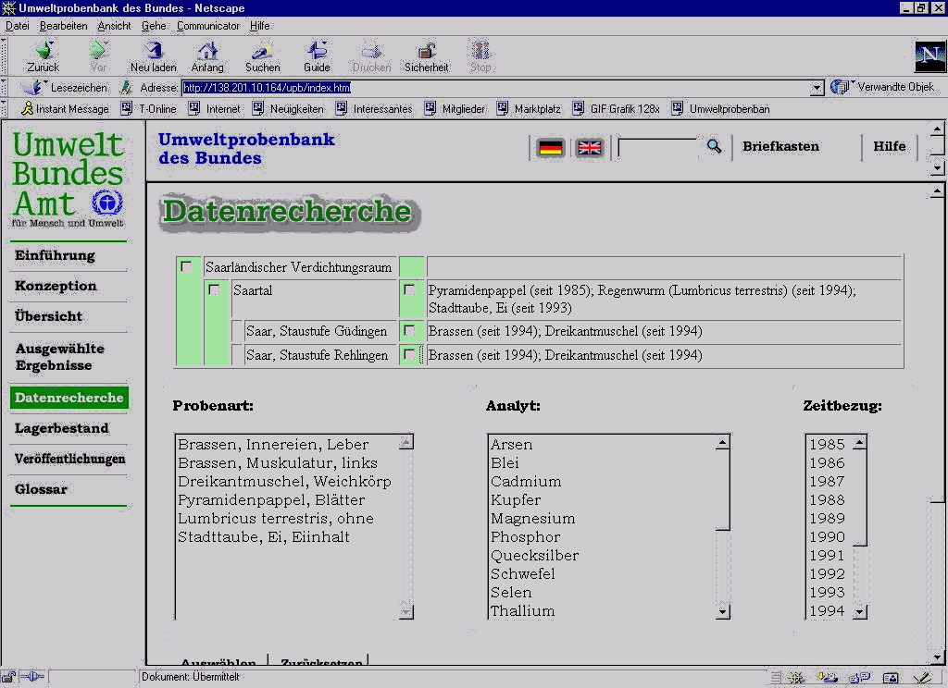Open the Suchen search toolbar icon
The image size is (948, 688).
point(262,51)
